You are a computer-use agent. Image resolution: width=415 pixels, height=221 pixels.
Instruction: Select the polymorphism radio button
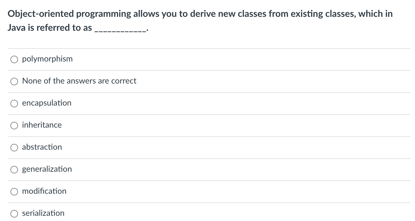coord(15,59)
